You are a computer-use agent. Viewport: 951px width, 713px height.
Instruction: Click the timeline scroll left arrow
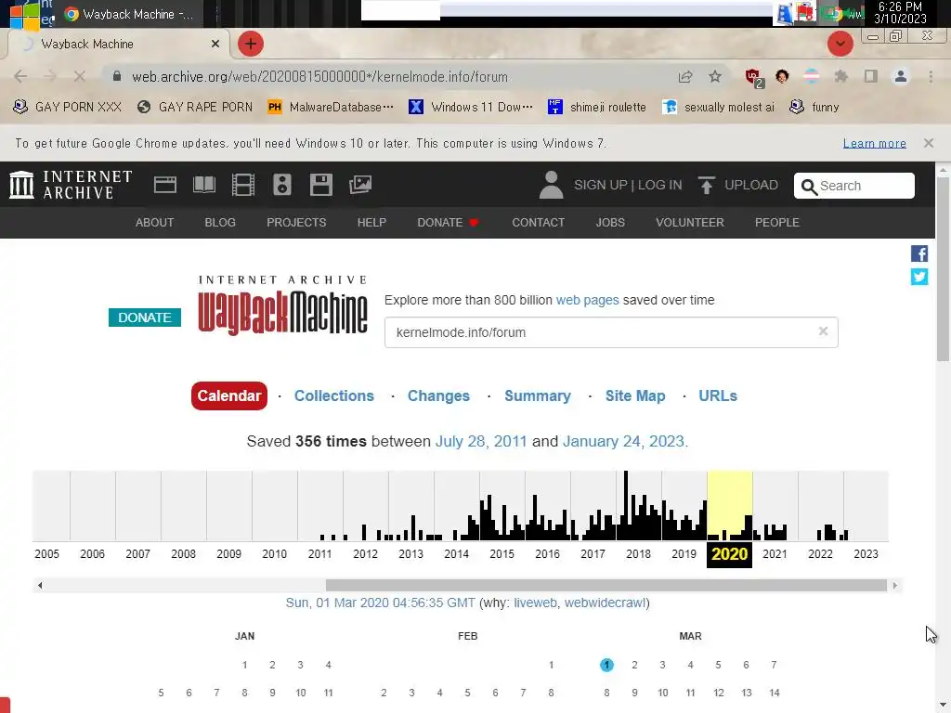click(40, 585)
